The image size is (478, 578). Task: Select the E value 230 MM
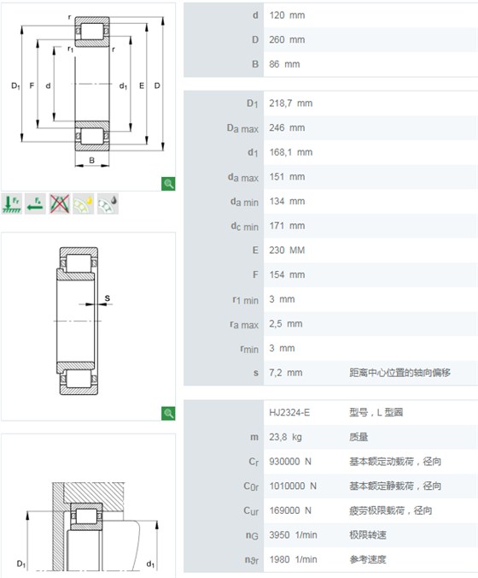tap(287, 251)
